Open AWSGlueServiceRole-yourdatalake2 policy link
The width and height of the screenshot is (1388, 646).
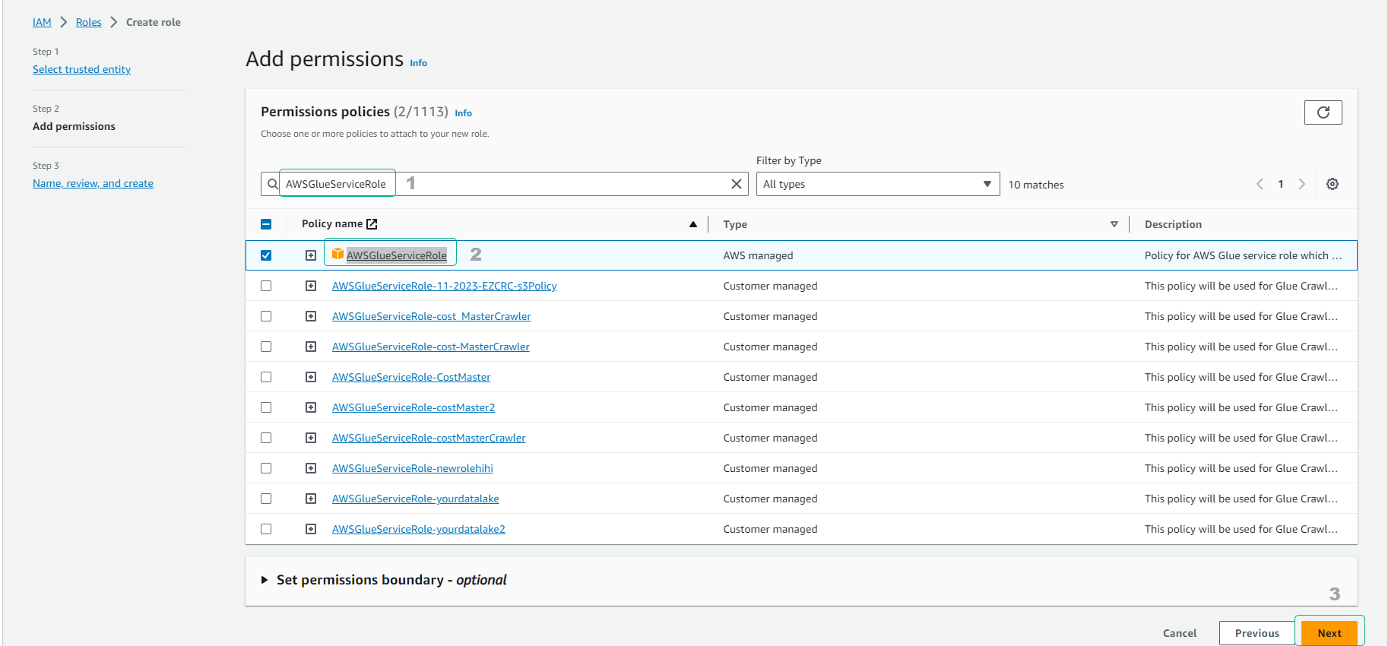(418, 529)
